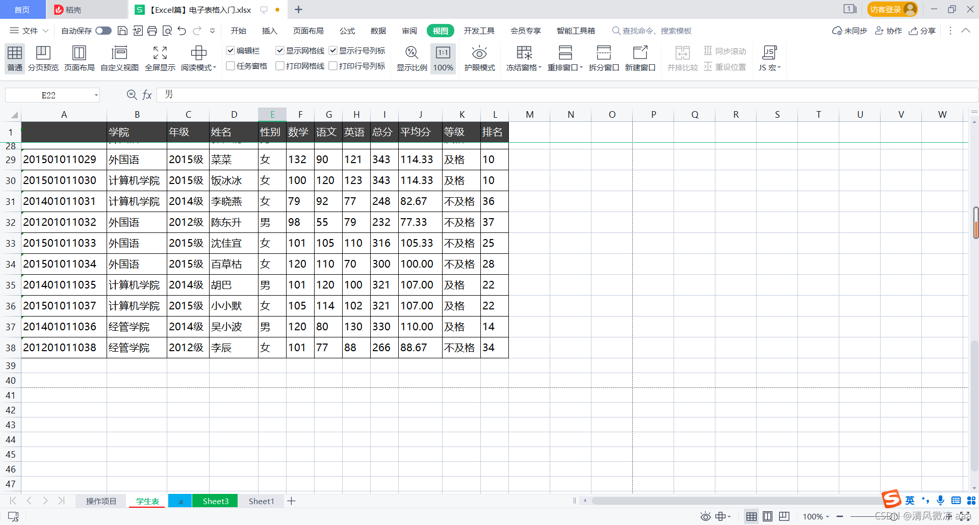979x525 pixels.
Task: Open the 显示比例 zoom dialog
Action: point(412,59)
